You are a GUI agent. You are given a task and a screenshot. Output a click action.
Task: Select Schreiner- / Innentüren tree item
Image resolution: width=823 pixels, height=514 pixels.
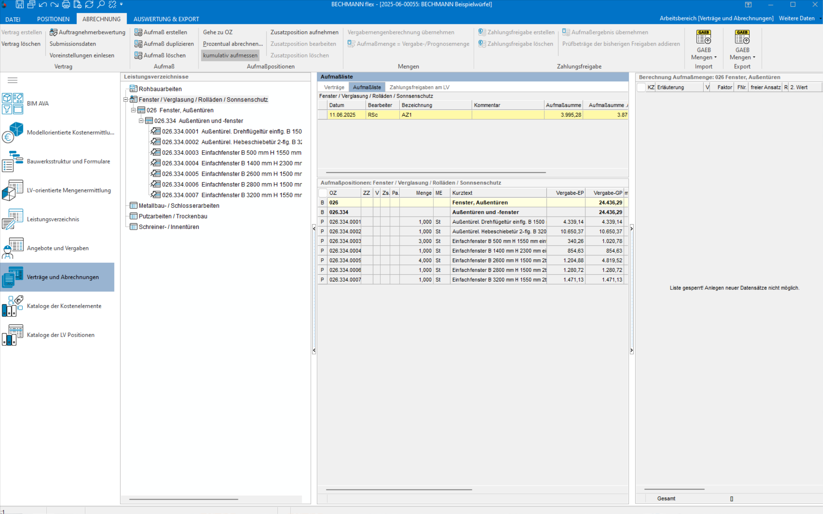click(x=169, y=227)
